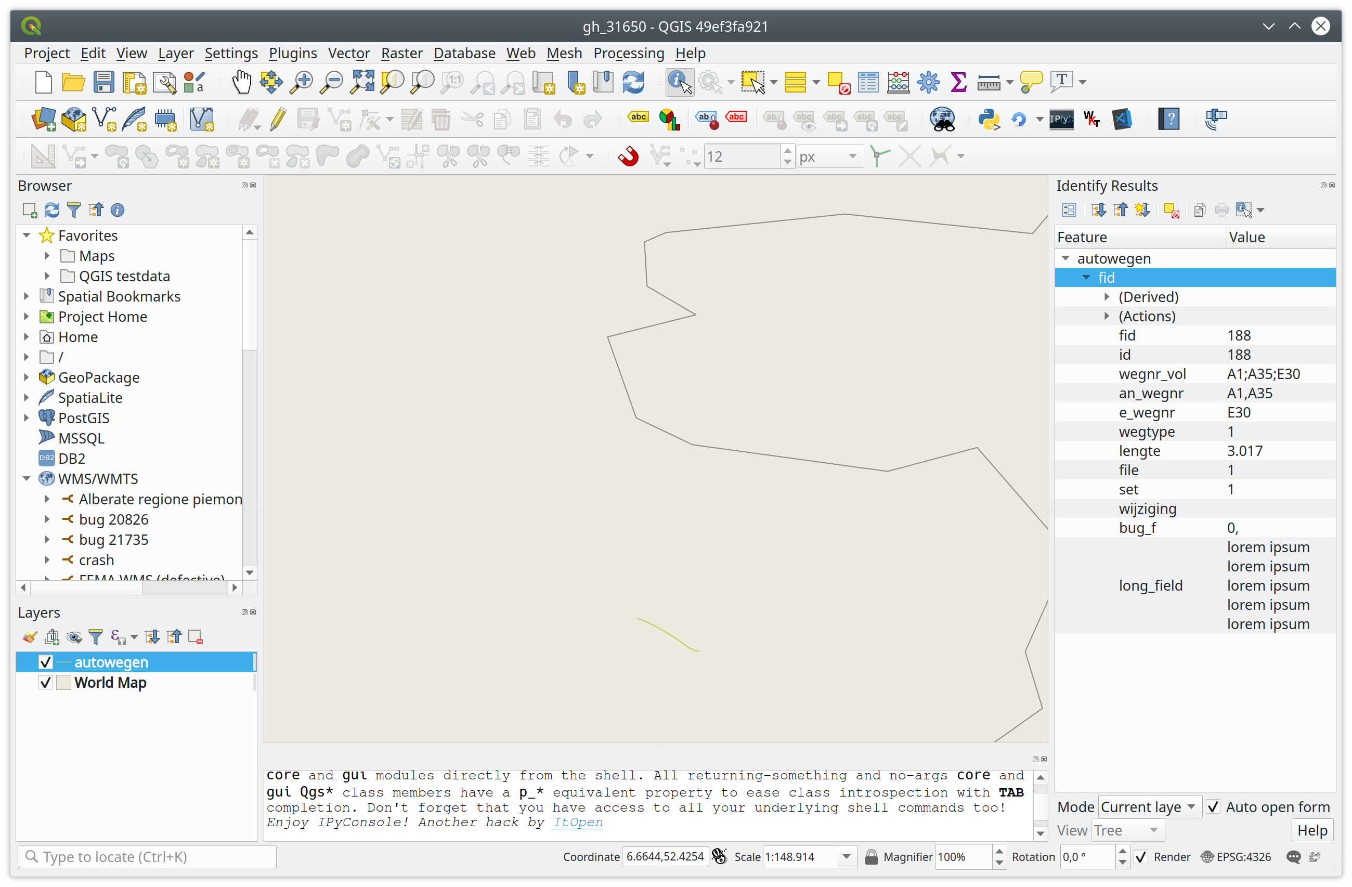Open the Mode dropdown showing Current layer
Screen dimensions: 1352x887
click(x=1148, y=806)
